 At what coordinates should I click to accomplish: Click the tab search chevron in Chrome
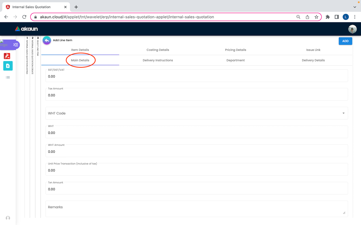[x=355, y=7]
